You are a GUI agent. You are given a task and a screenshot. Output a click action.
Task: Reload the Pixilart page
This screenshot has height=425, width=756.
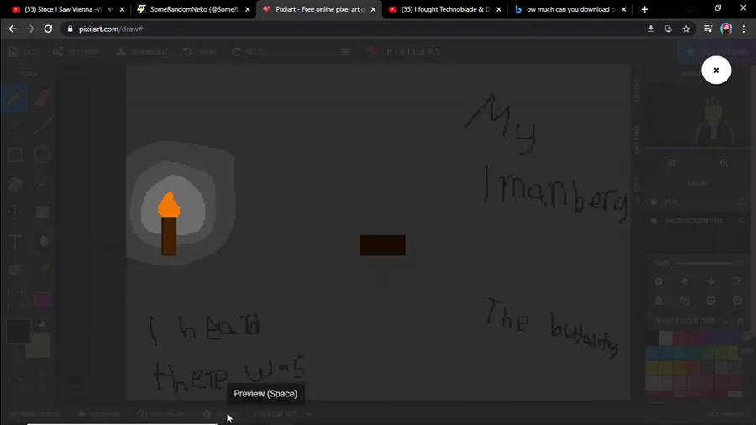48,29
